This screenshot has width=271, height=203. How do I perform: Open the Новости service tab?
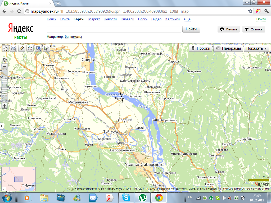110,19
